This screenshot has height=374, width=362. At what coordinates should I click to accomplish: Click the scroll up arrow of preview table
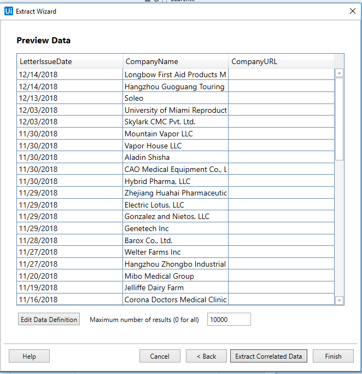pos(339,73)
